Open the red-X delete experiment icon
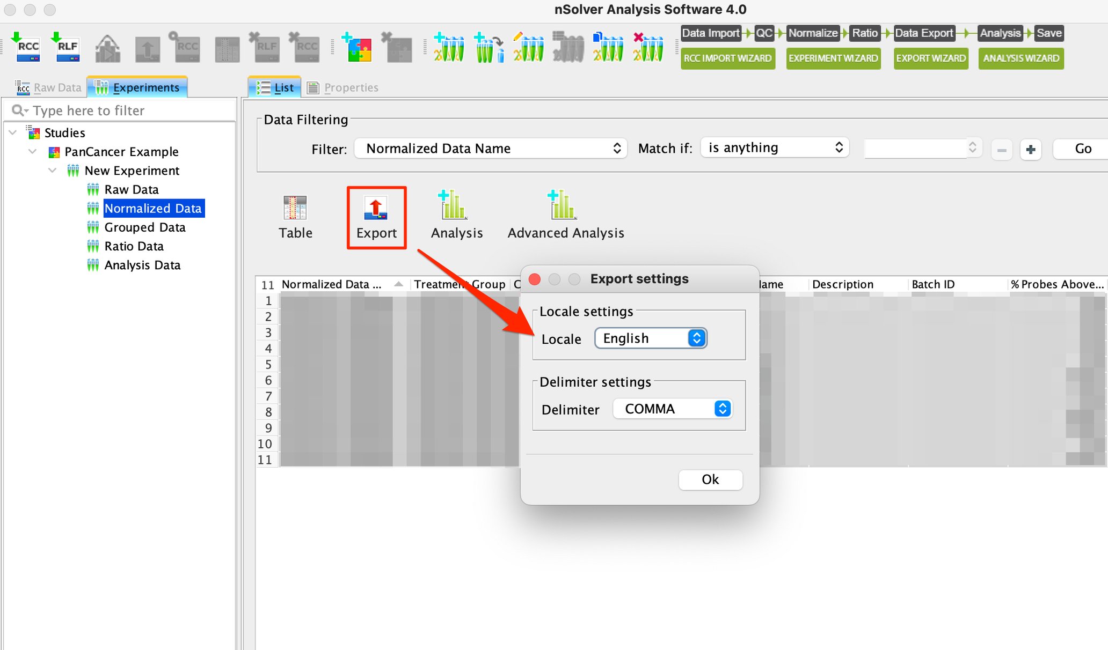 click(647, 47)
